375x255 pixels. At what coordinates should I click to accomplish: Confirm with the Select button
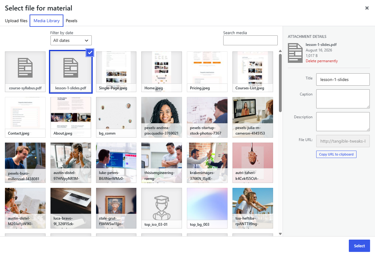[359, 246]
